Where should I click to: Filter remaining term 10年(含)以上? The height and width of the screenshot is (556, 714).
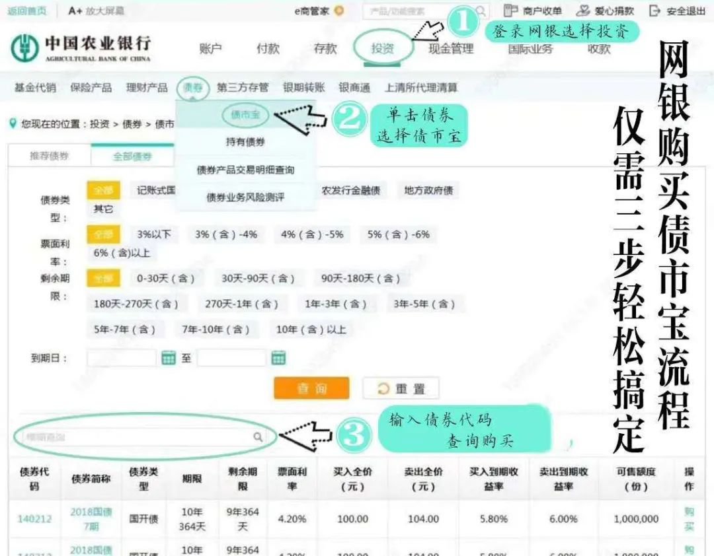(x=311, y=329)
